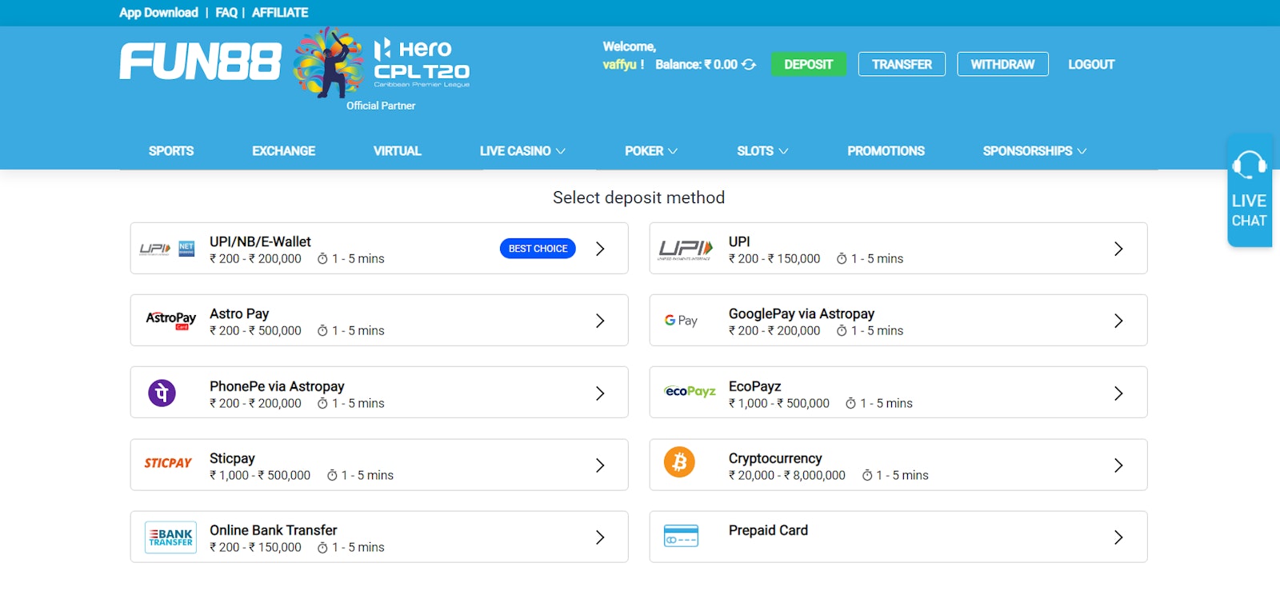The width and height of the screenshot is (1280, 591).
Task: Click the Bitcoin cryptocurrency icon
Action: pos(679,462)
